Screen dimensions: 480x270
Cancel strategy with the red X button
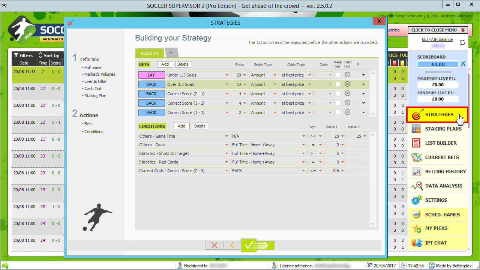click(214, 245)
